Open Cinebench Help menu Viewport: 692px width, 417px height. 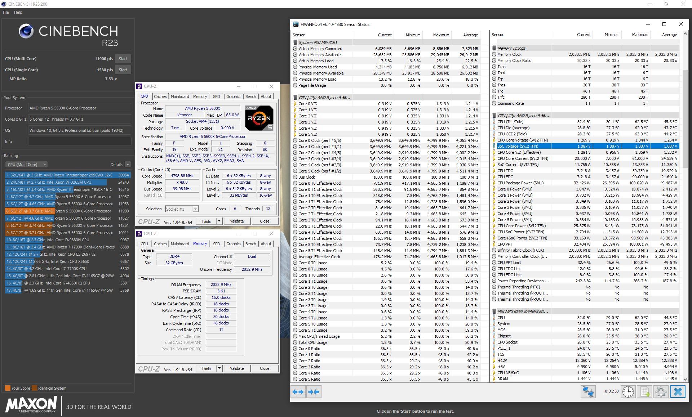18,12
